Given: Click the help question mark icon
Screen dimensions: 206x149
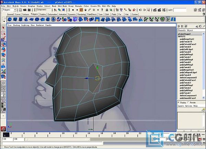Looking at the screenshot, I should coord(102,10).
